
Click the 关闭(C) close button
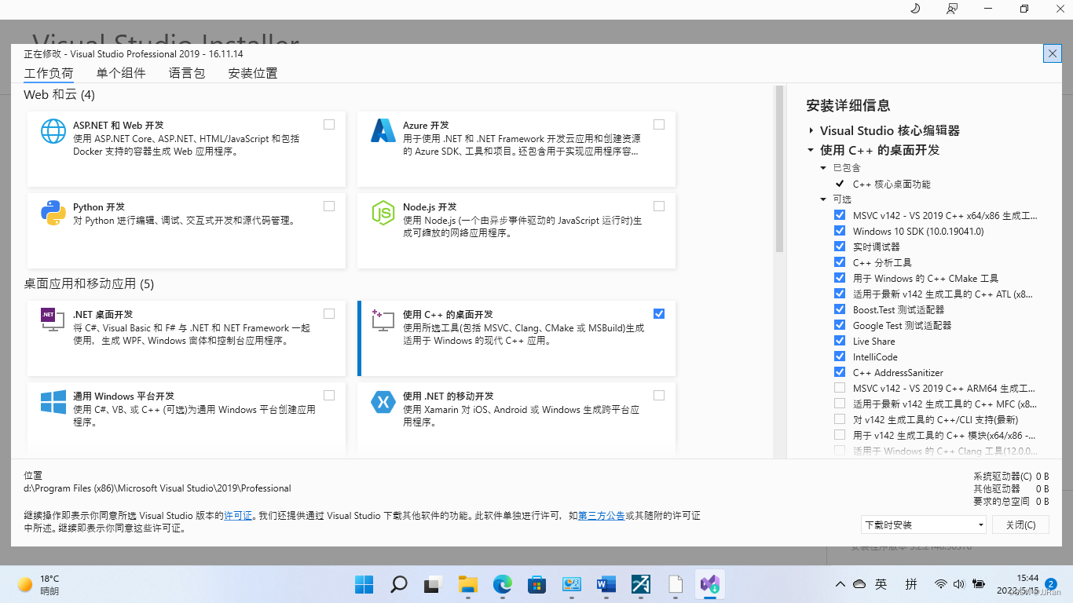pos(1020,524)
